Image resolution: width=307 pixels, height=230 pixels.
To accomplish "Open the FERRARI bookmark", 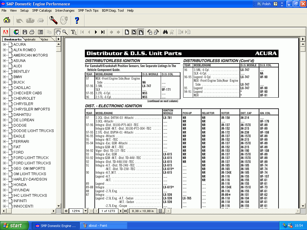I will pos(21,141).
